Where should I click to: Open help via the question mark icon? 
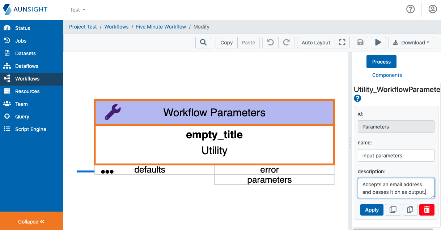[x=410, y=9]
